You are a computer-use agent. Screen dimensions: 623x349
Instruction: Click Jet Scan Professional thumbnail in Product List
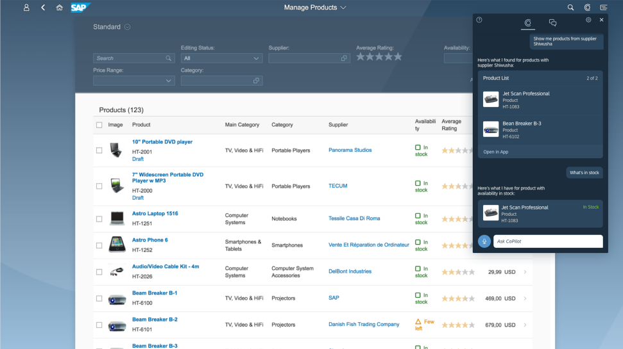coord(491,99)
